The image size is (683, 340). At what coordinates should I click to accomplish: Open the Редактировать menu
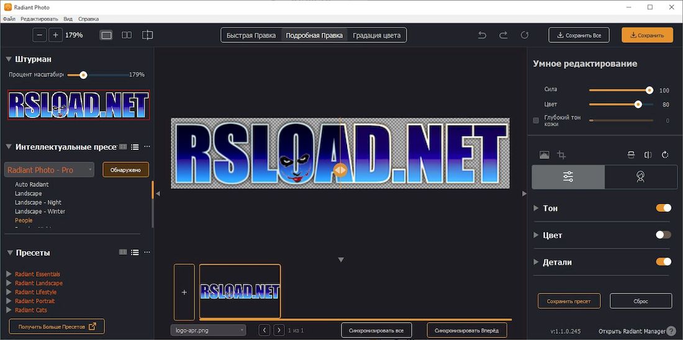[39, 19]
